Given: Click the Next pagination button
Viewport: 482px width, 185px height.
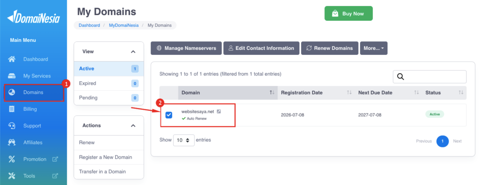Looking at the screenshot, I should tap(458, 141).
